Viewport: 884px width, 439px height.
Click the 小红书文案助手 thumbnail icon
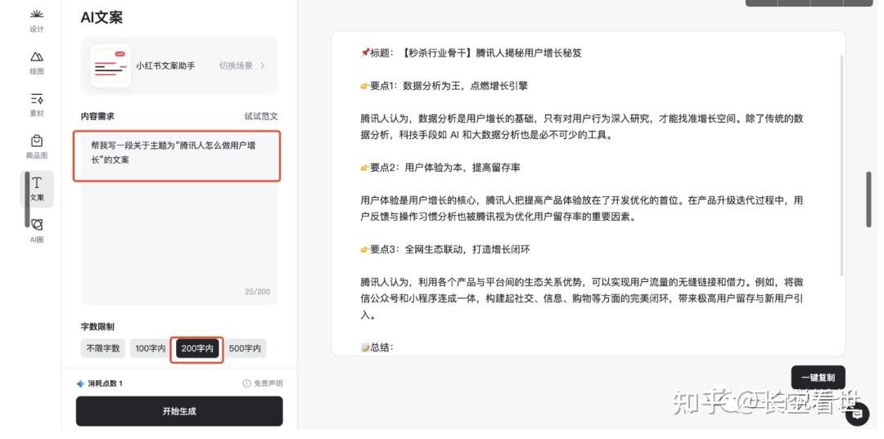click(110, 65)
